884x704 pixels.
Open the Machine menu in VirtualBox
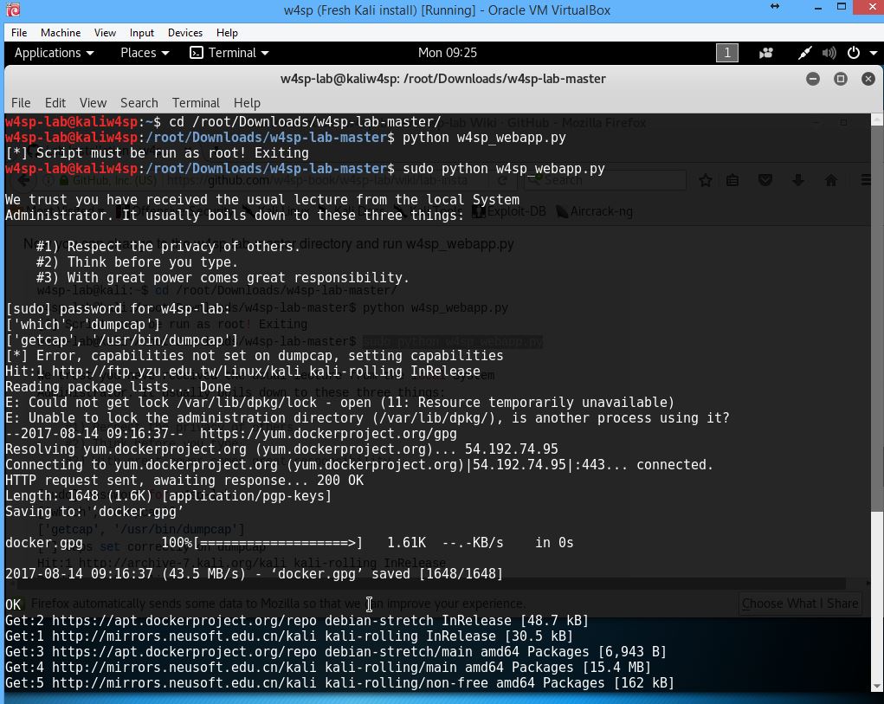coord(61,33)
